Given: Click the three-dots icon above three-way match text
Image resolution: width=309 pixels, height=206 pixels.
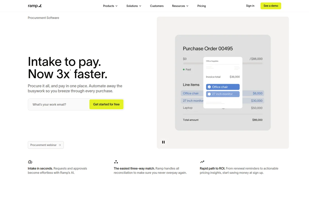Looking at the screenshot, I should point(116,162).
